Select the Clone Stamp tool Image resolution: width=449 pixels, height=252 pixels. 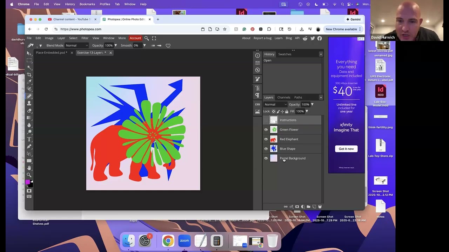coord(29,103)
